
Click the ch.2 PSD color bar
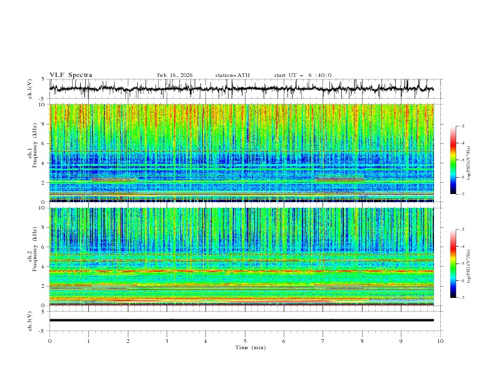pyautogui.click(x=453, y=263)
